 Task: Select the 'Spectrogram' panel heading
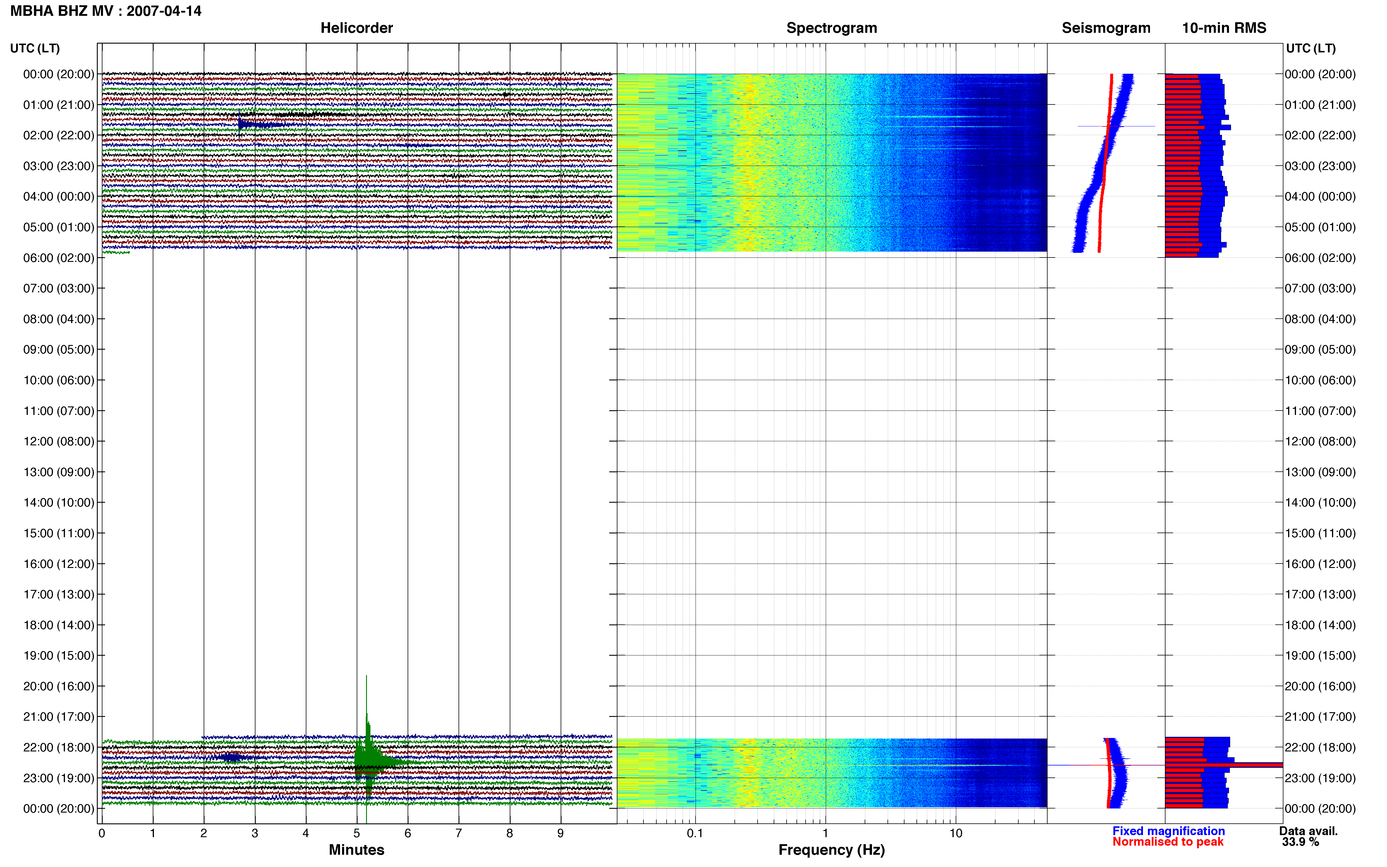[831, 28]
